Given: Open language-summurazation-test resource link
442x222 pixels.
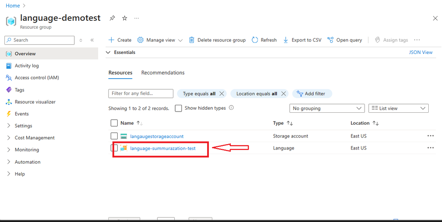Looking at the screenshot, I should pyautogui.click(x=163, y=148).
